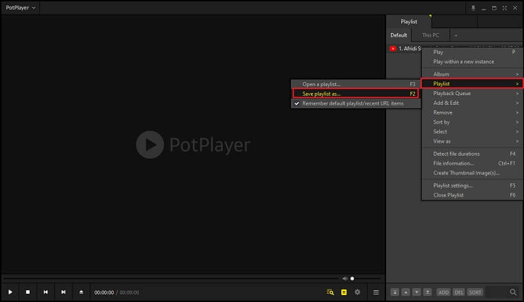Expand the Playback Queue submenu
524x302 pixels.
coord(472,94)
